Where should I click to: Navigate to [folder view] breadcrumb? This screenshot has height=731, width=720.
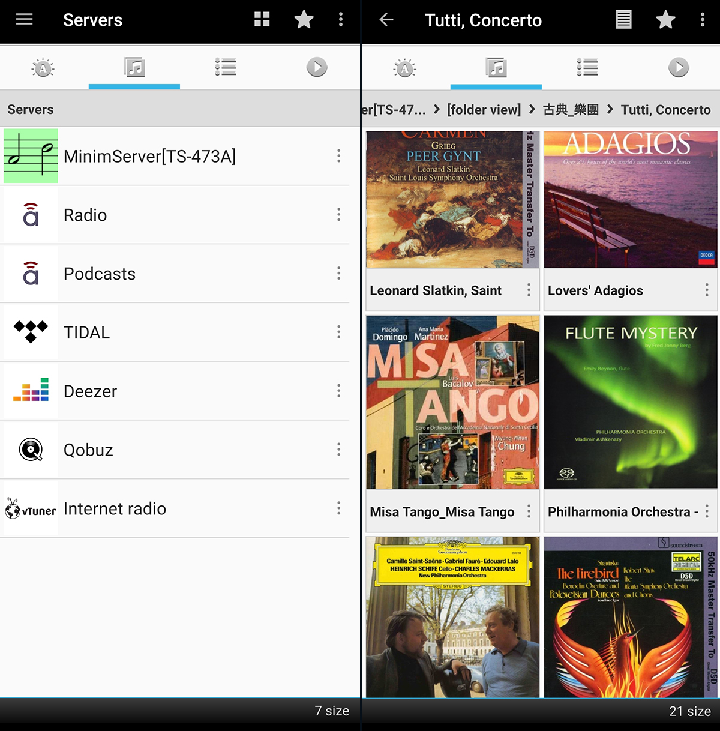coord(484,110)
